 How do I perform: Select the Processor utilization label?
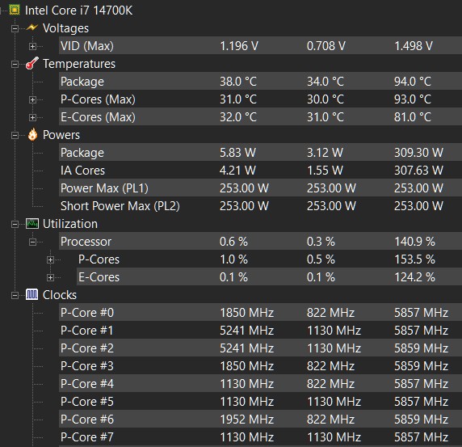[86, 242]
